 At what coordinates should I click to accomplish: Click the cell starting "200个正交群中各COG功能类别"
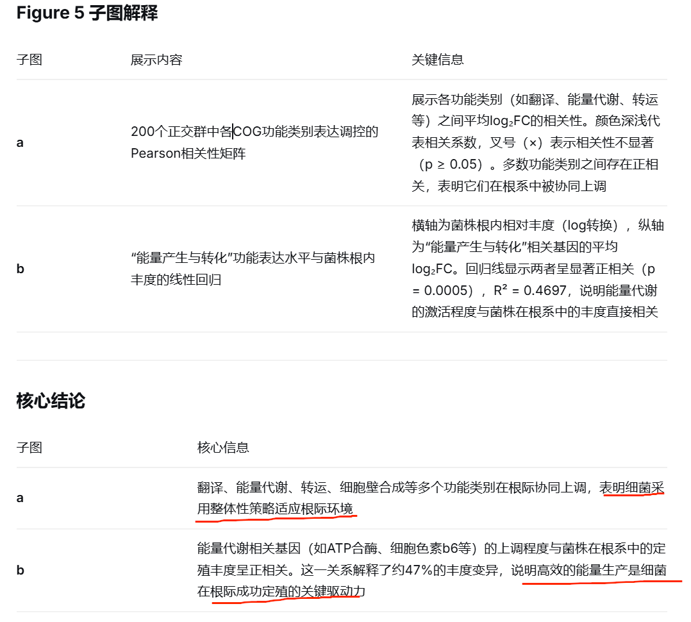254,142
